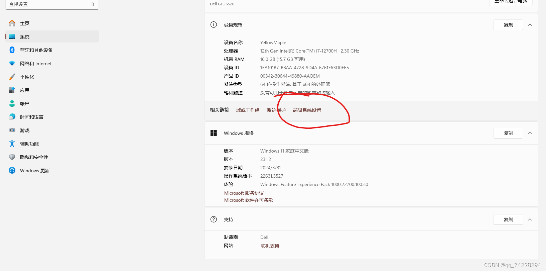Open 游戏 settings page
This screenshot has width=546, height=271.
click(x=52, y=130)
